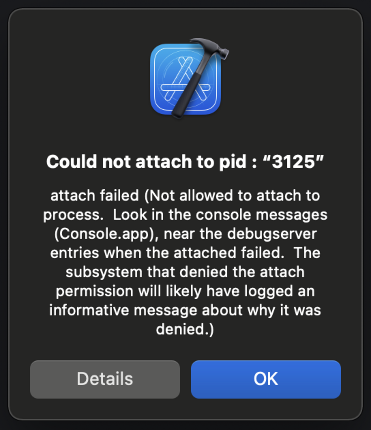Click the word 'process.' in message
The image size is (371, 430).
coord(73,215)
